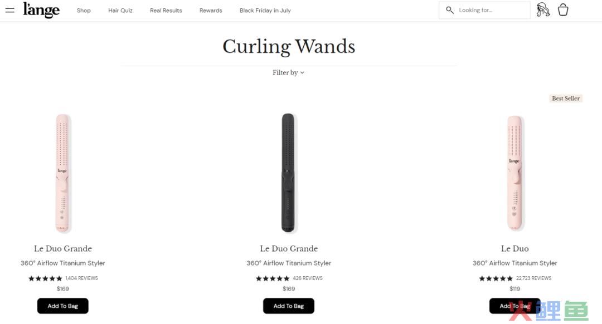Click star rating of black Le Duo Grande

tap(273, 278)
